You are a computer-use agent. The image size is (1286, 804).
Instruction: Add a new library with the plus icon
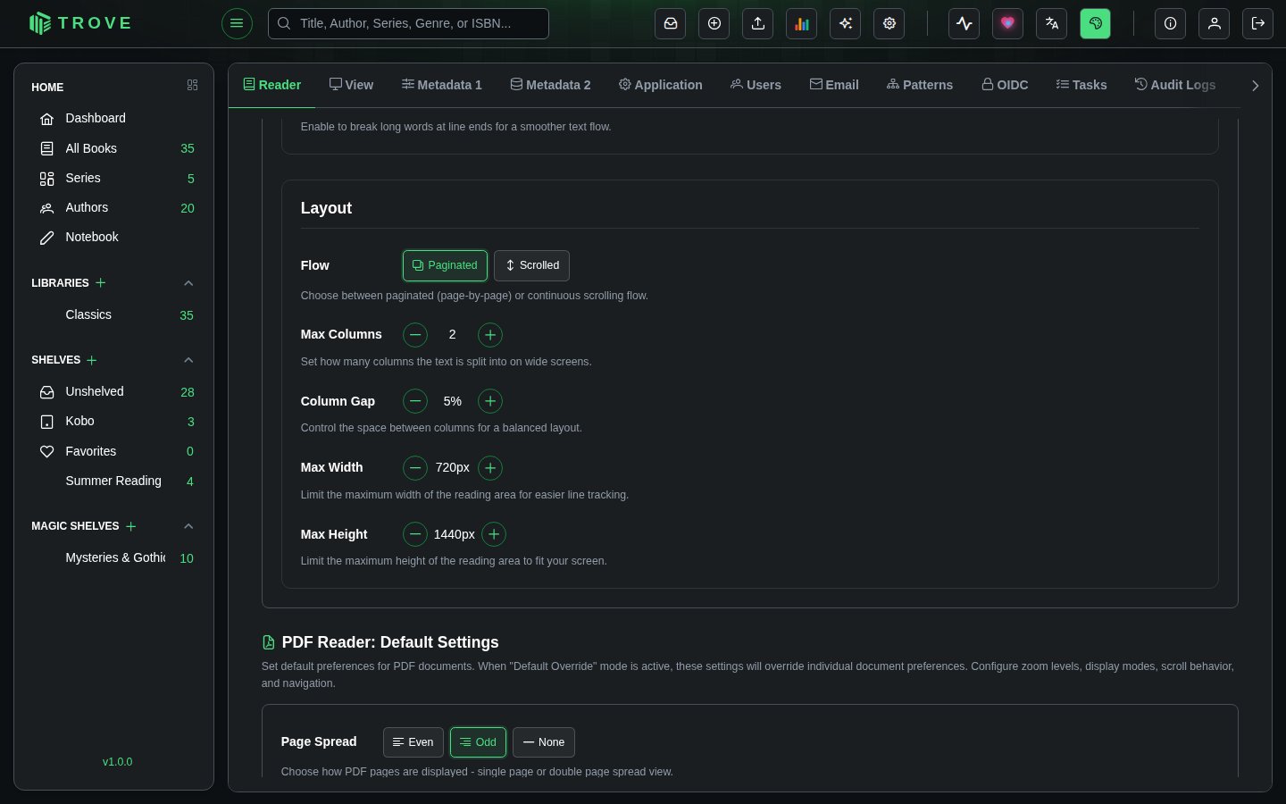(101, 282)
